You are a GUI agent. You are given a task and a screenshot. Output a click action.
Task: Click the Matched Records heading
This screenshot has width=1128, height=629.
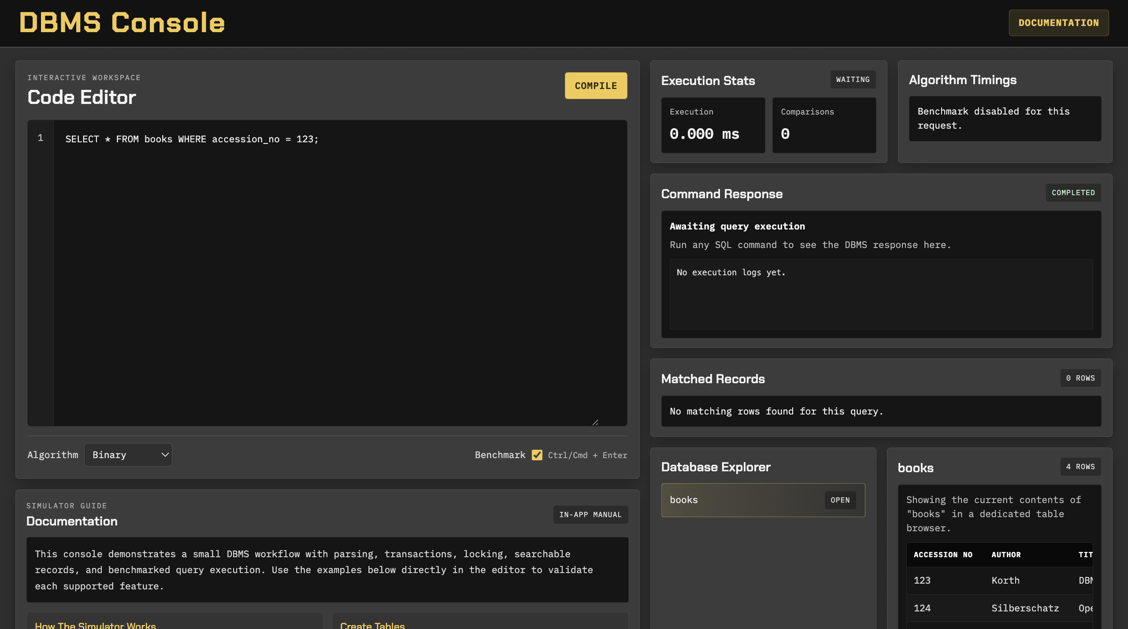click(713, 379)
